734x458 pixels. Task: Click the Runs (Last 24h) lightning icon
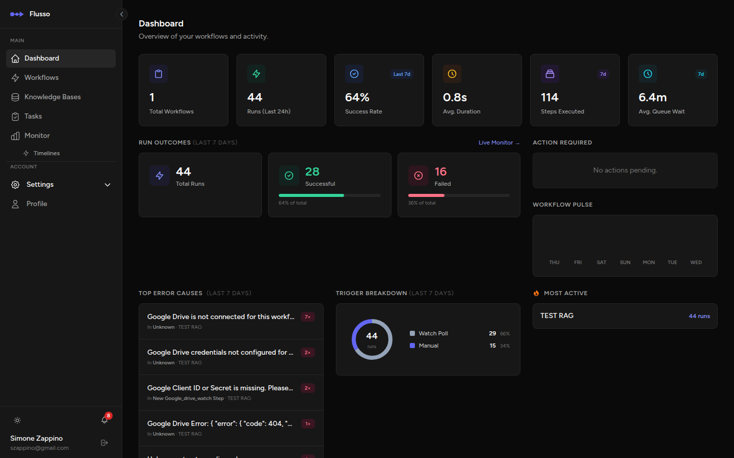256,74
